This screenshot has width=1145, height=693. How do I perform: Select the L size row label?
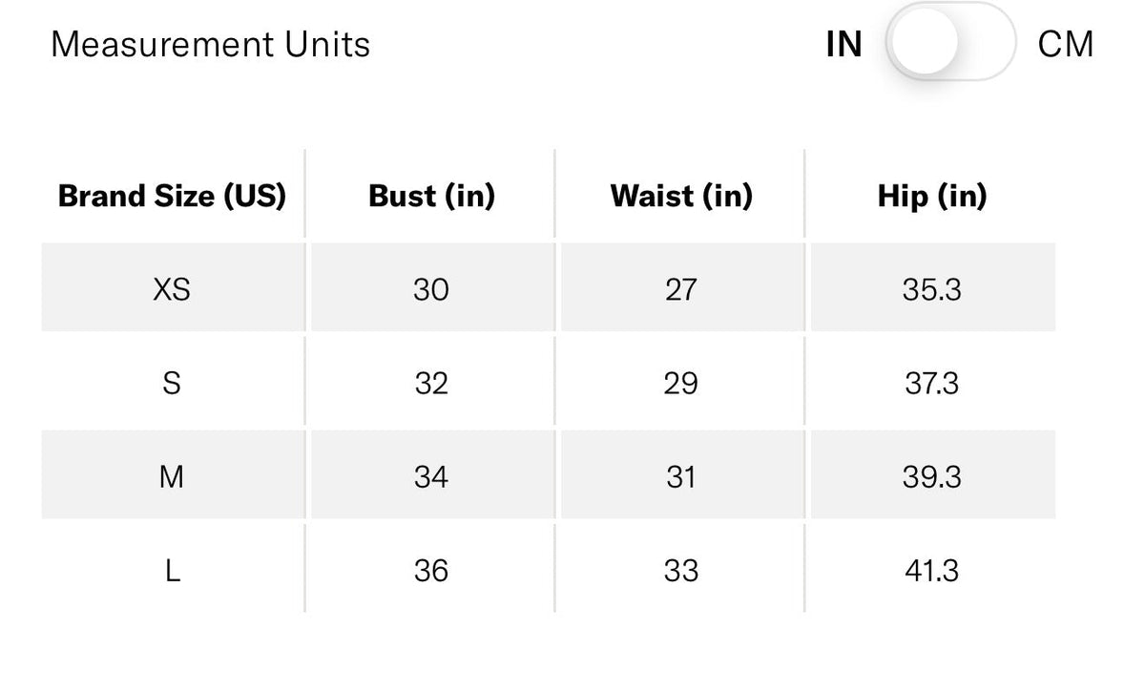click(172, 571)
